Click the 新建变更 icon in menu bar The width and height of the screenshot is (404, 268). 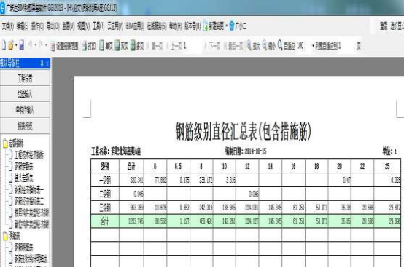click(206, 25)
